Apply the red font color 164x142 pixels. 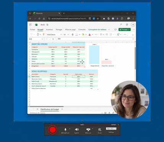89,35
